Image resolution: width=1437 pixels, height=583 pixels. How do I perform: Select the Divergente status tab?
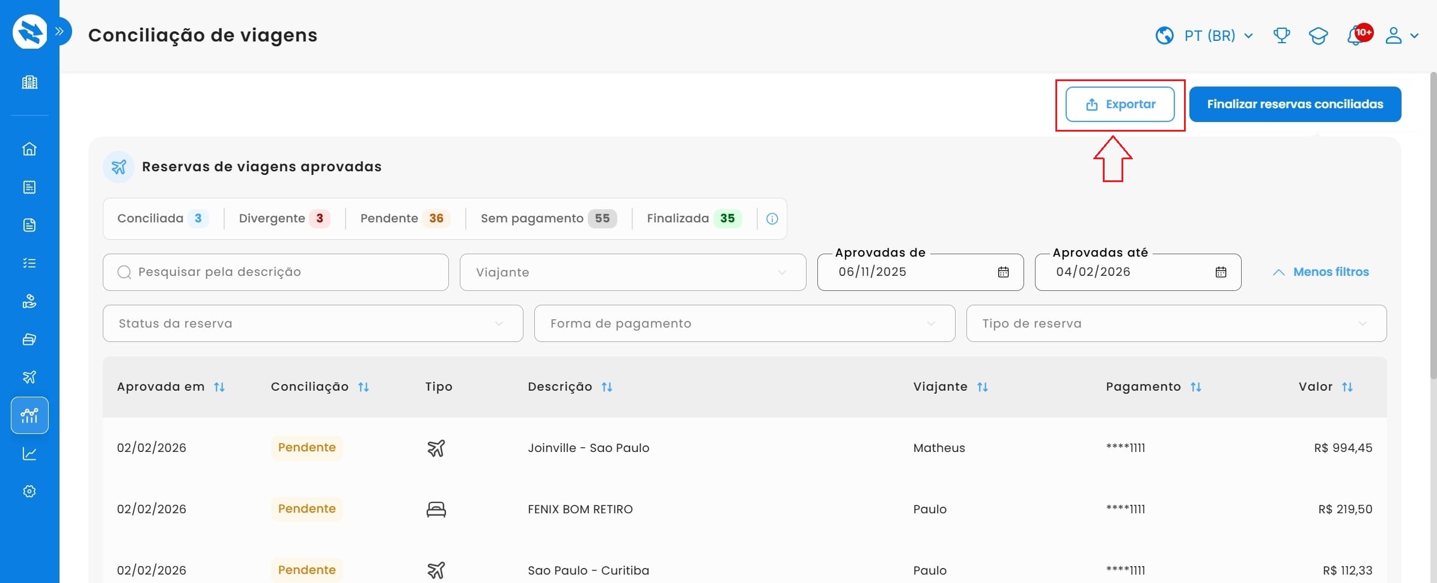point(284,219)
